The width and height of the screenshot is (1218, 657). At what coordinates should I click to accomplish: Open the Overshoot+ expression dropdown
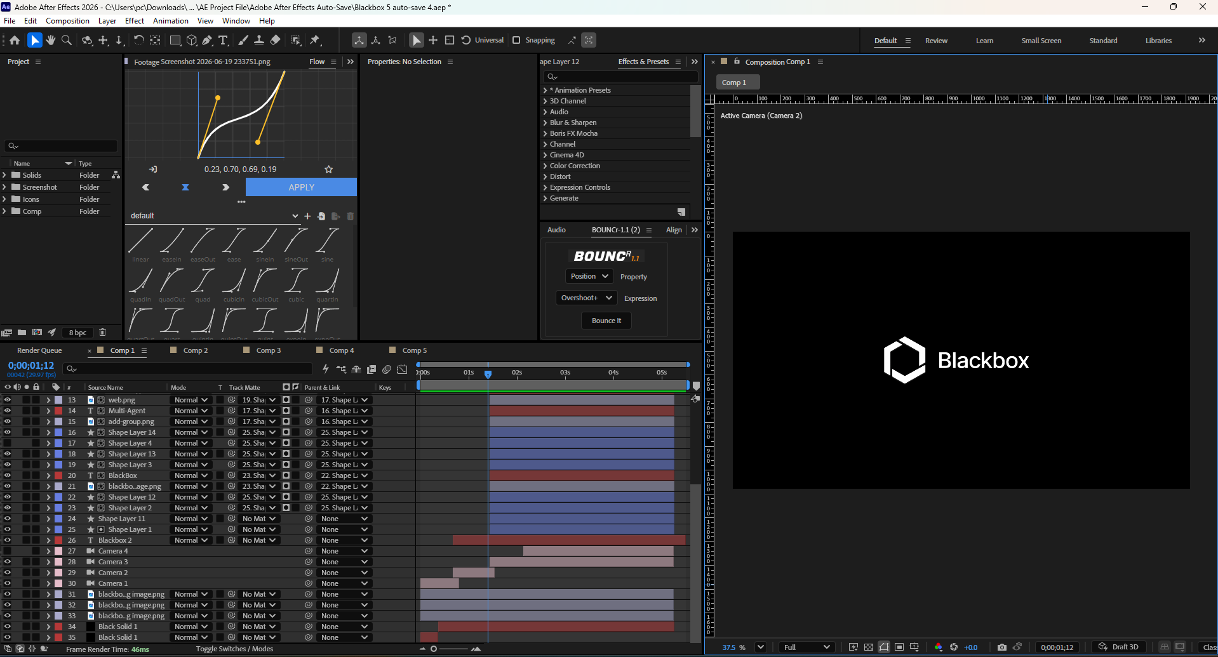[586, 298]
